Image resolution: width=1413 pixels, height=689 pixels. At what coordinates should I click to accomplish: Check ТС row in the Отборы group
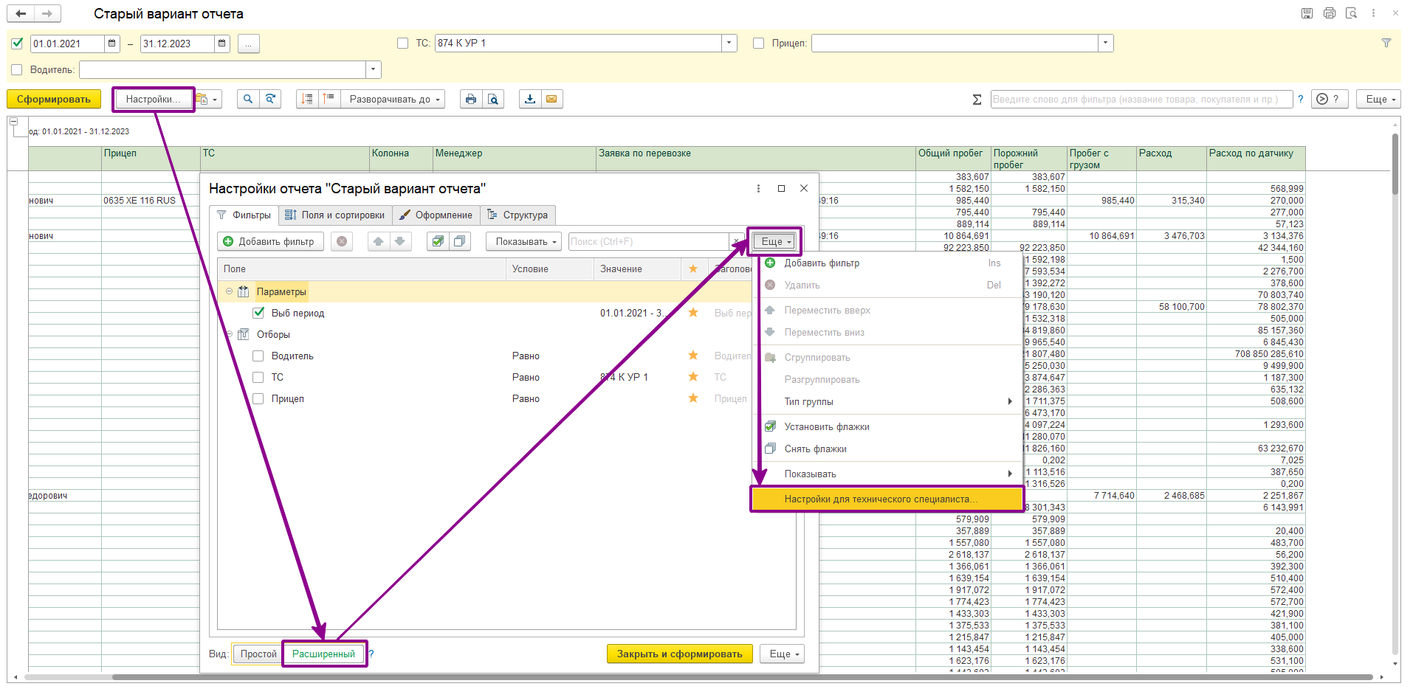point(258,377)
